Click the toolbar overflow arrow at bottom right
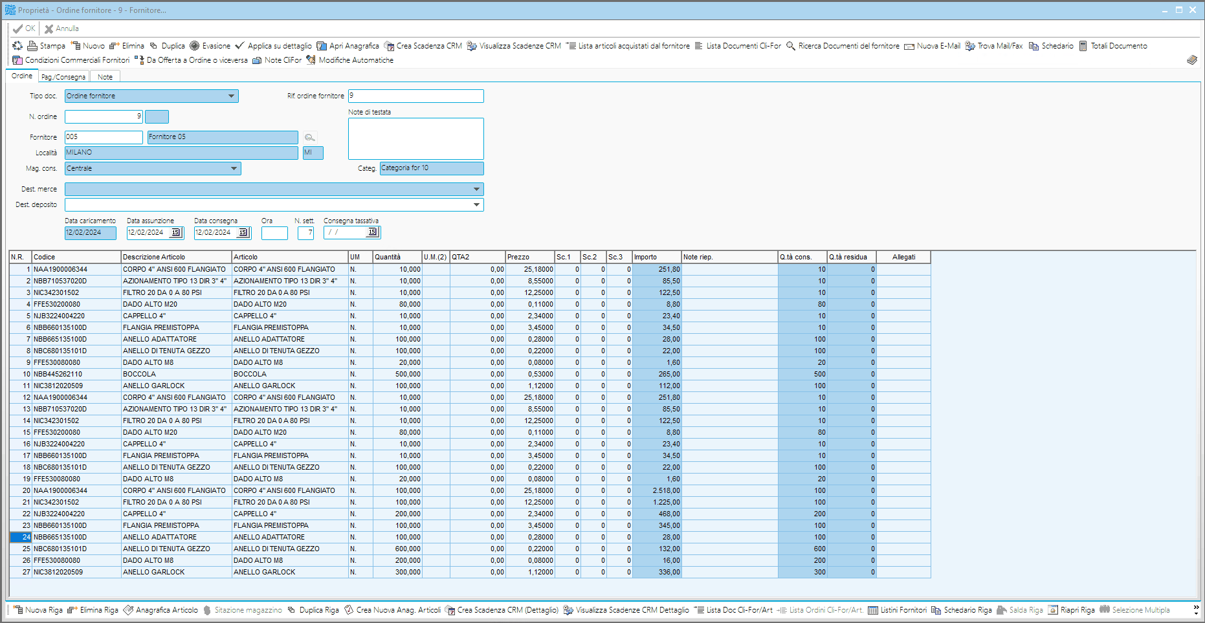The width and height of the screenshot is (1205, 623). click(x=1196, y=609)
